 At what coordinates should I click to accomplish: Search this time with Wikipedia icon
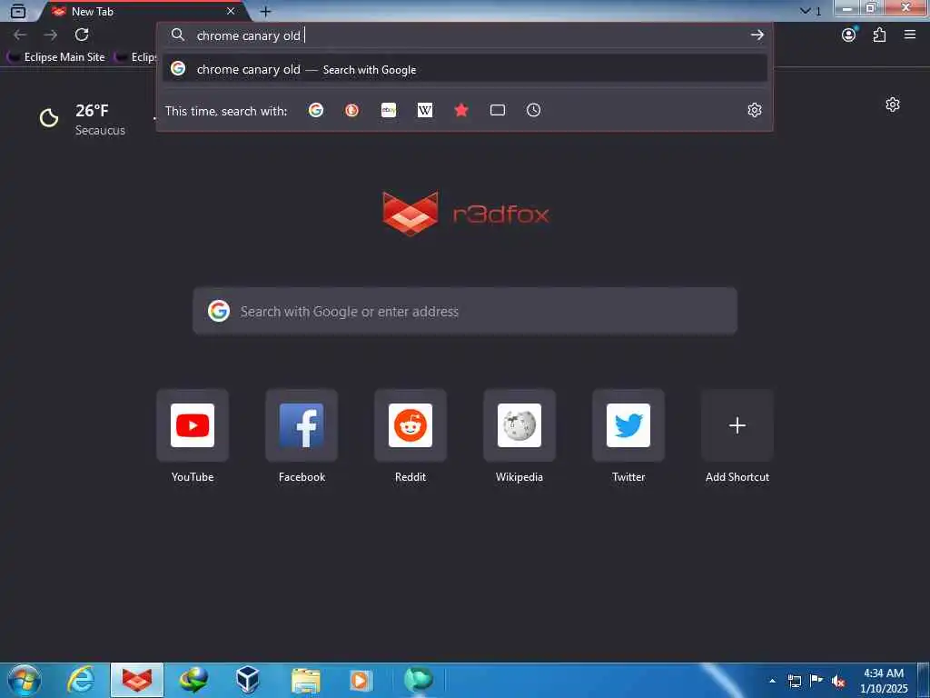pos(425,110)
